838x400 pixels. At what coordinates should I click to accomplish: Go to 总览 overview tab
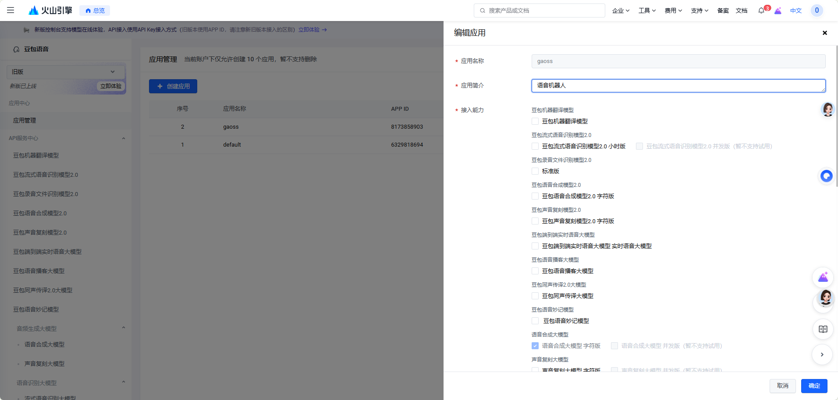95,11
